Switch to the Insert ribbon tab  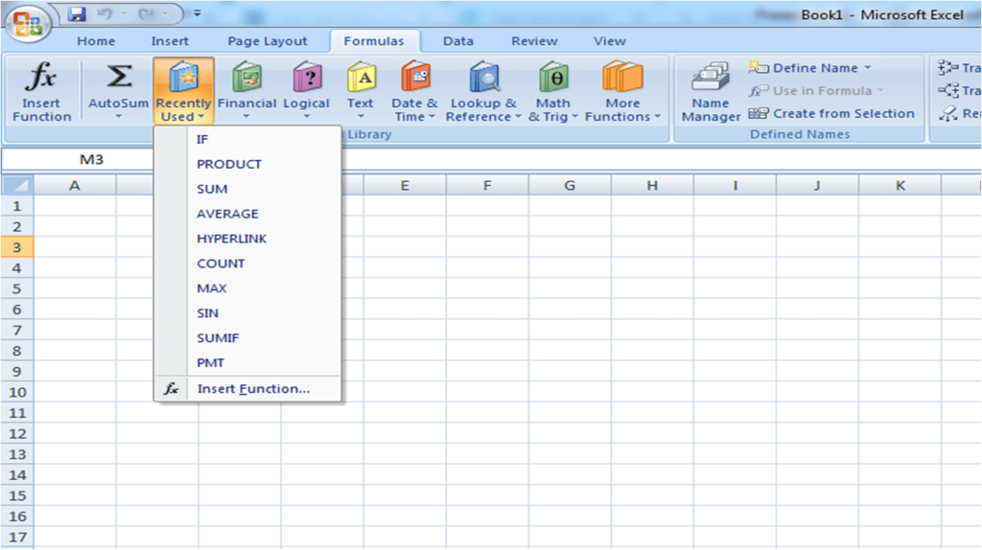coord(170,41)
